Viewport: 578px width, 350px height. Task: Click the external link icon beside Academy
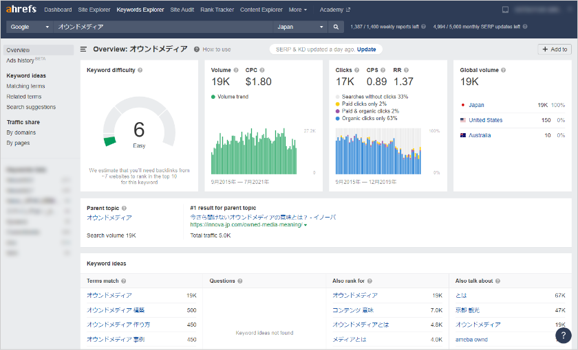point(348,10)
